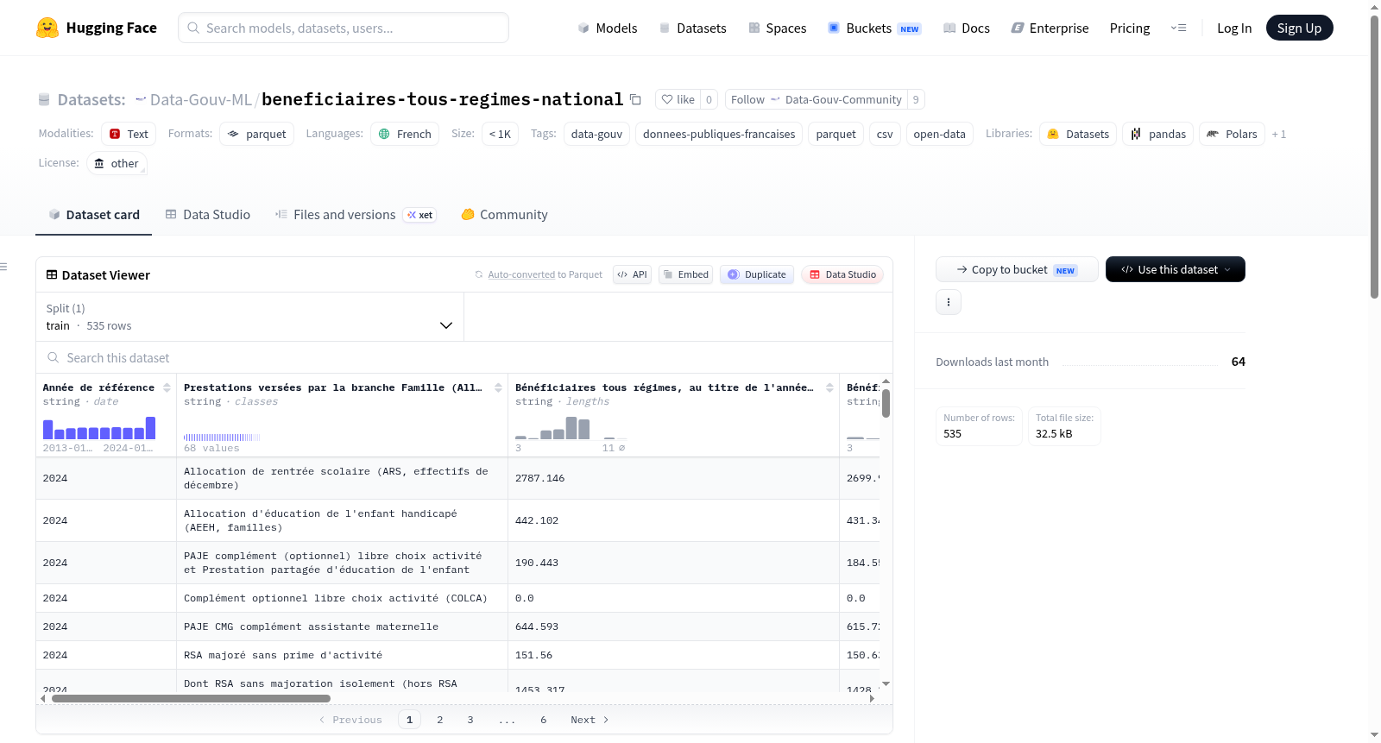Click the main search models input field
1381x743 pixels.
point(344,28)
